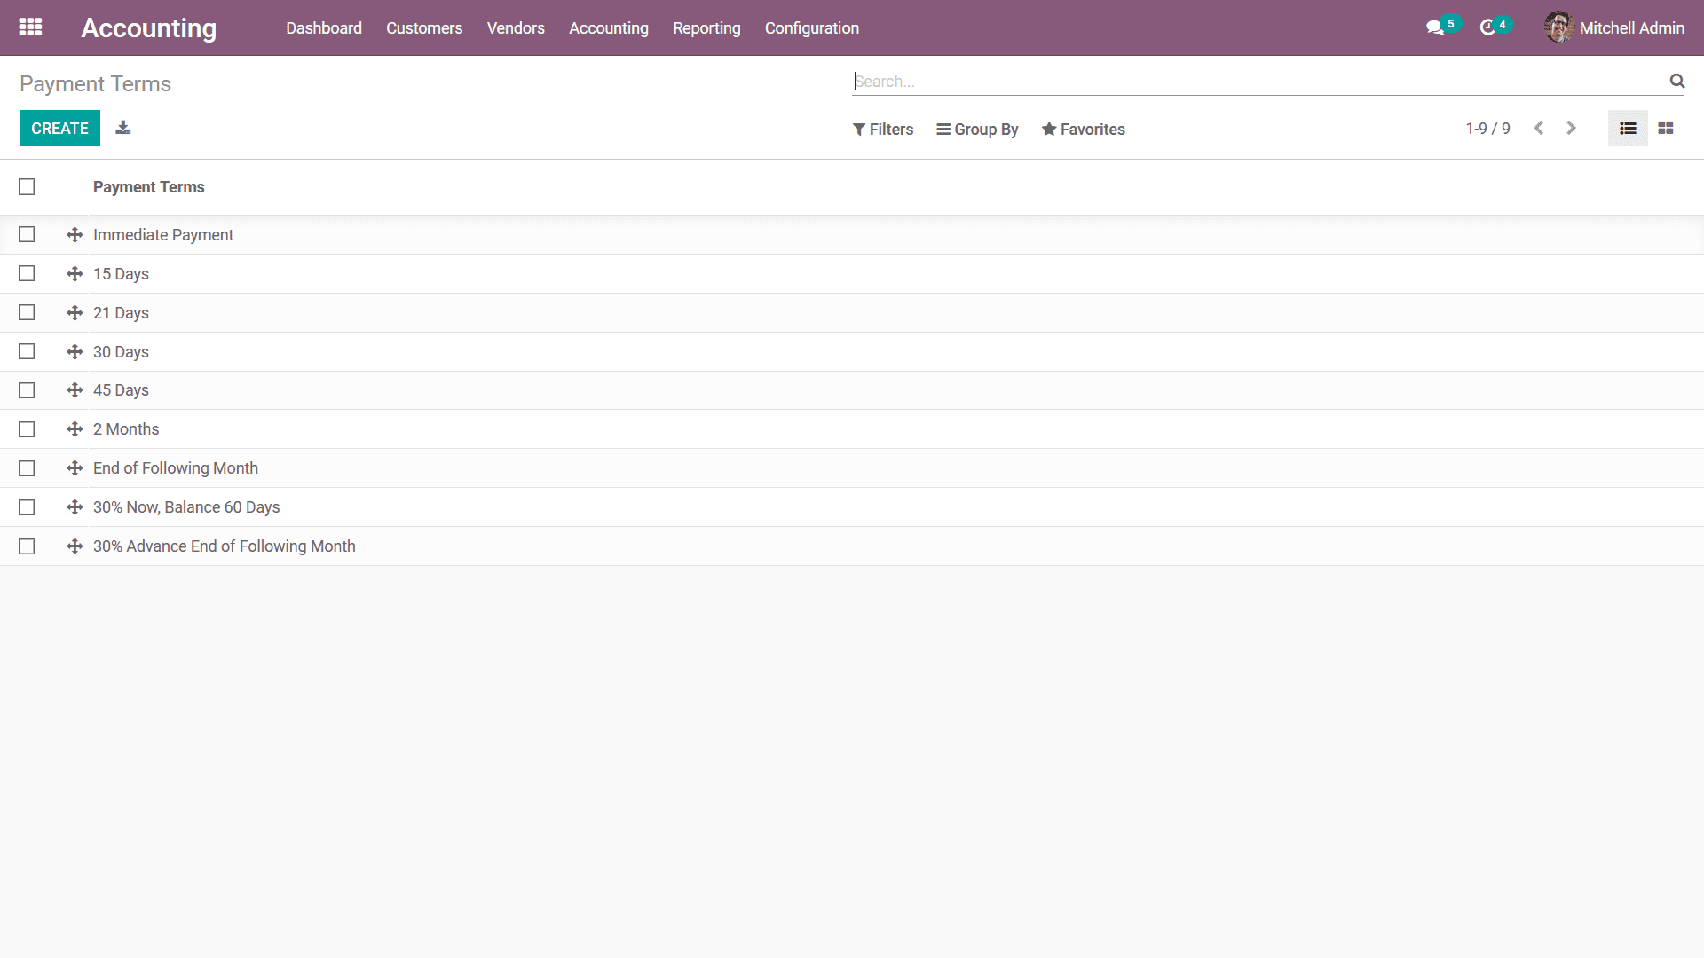Click in the Search field
The width and height of the screenshot is (1704, 958).
pyautogui.click(x=1260, y=82)
